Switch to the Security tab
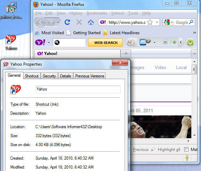This screenshot has width=201, height=171. pos(49,76)
